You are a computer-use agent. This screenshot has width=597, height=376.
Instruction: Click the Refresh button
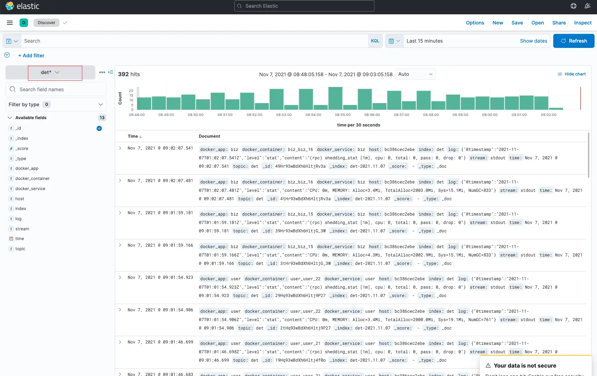pos(574,41)
